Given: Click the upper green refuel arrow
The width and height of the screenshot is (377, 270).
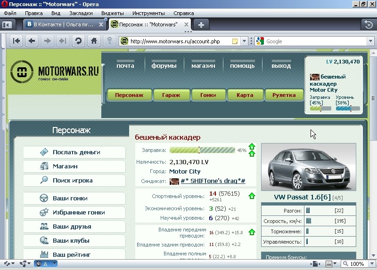Looking at the screenshot, I should click(x=252, y=146).
